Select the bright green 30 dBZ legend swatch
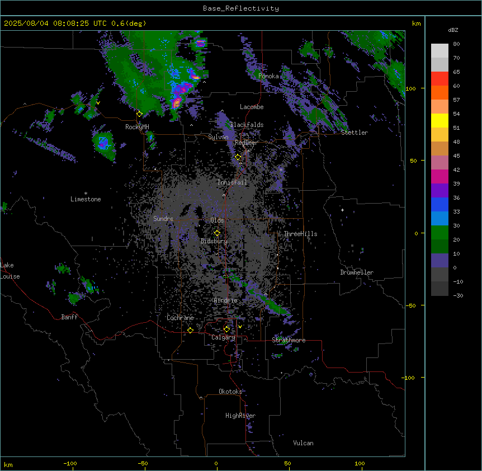The width and height of the screenshot is (482, 471). pos(440,233)
